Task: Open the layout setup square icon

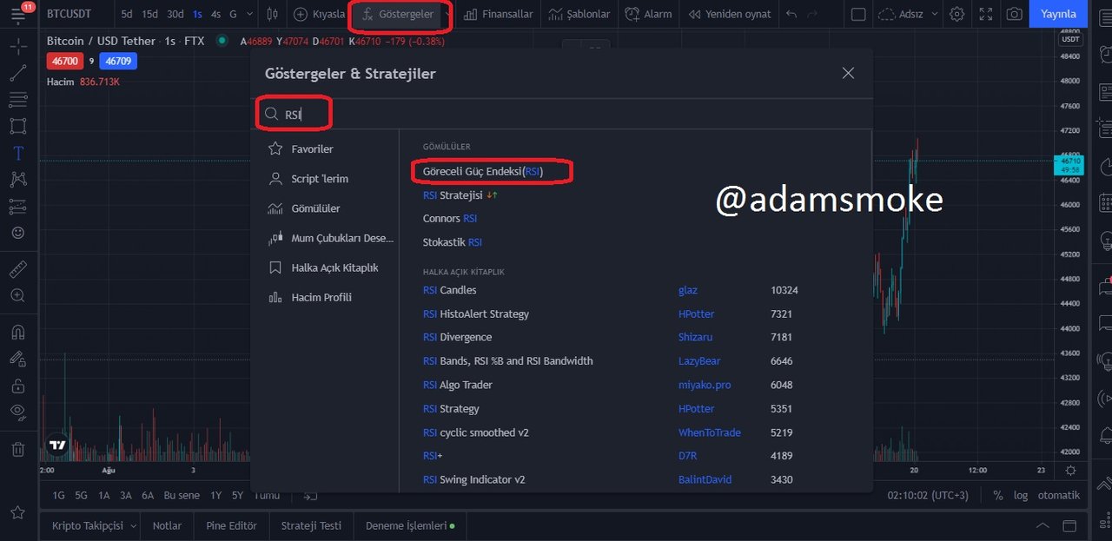Action: pos(858,14)
